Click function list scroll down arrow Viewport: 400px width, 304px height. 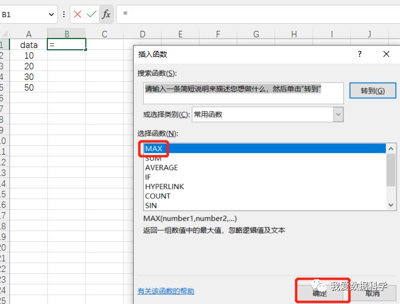(391, 205)
